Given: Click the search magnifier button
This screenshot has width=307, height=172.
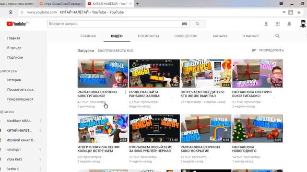Looking at the screenshot, I should [197, 24].
